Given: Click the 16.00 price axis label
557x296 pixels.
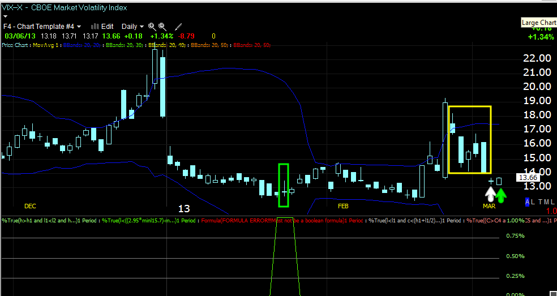Looking at the screenshot, I should pos(537,143).
